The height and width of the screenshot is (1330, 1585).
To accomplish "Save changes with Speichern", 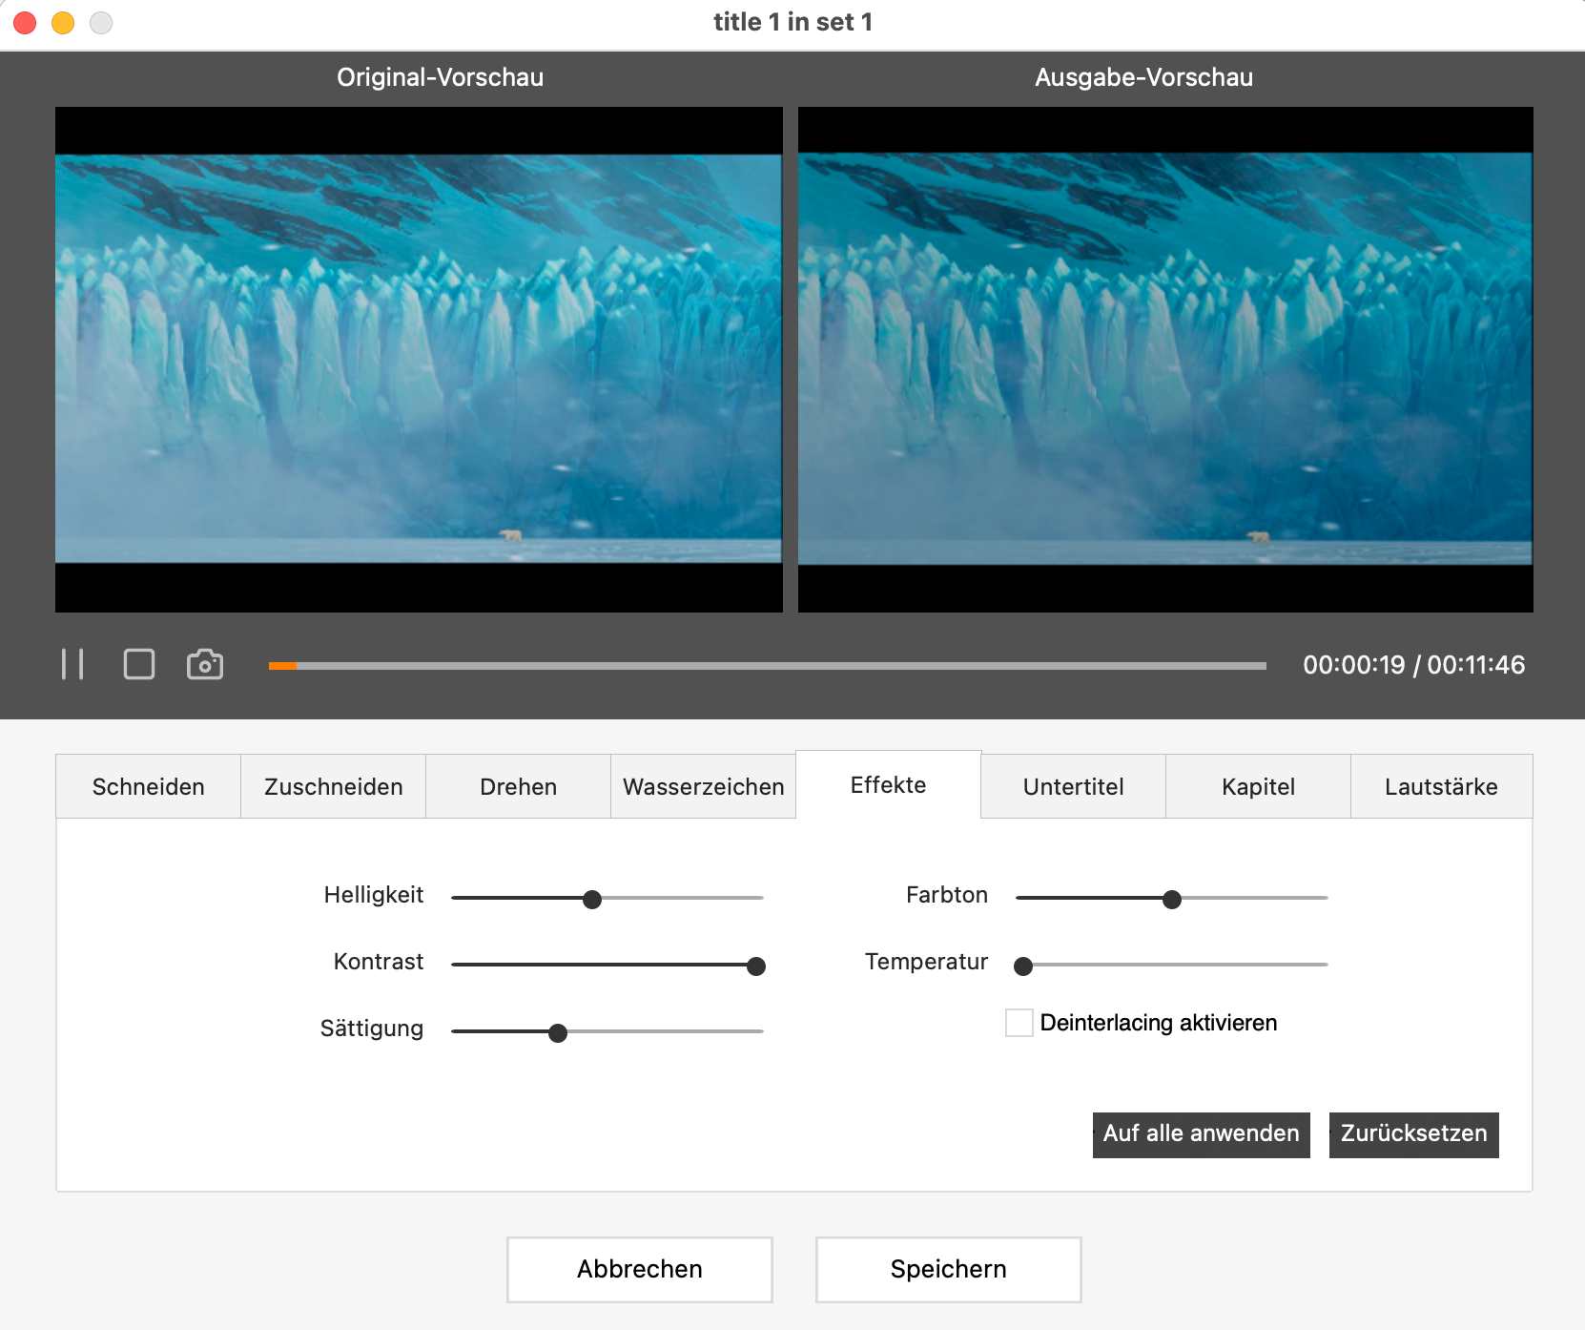I will (948, 1269).
